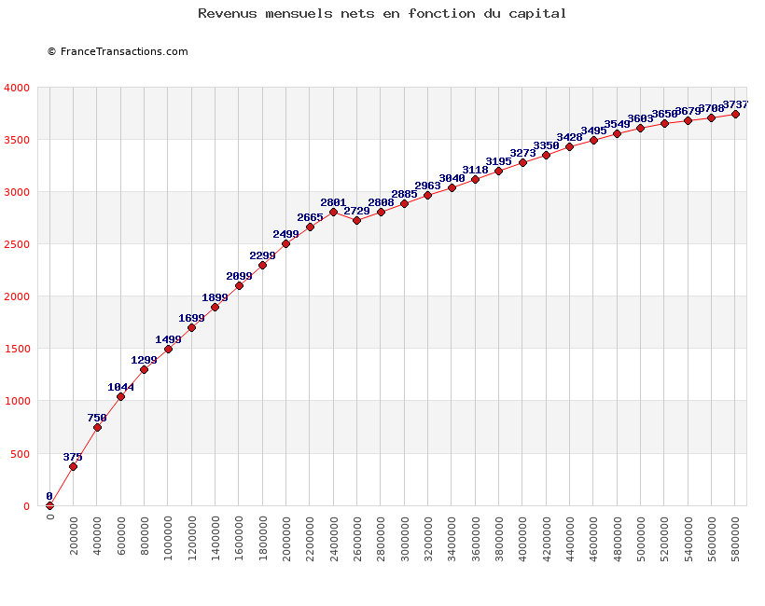Viewport: 765px width, 606px height.
Task: Click the data point labeled 3679
Action: 688,121
